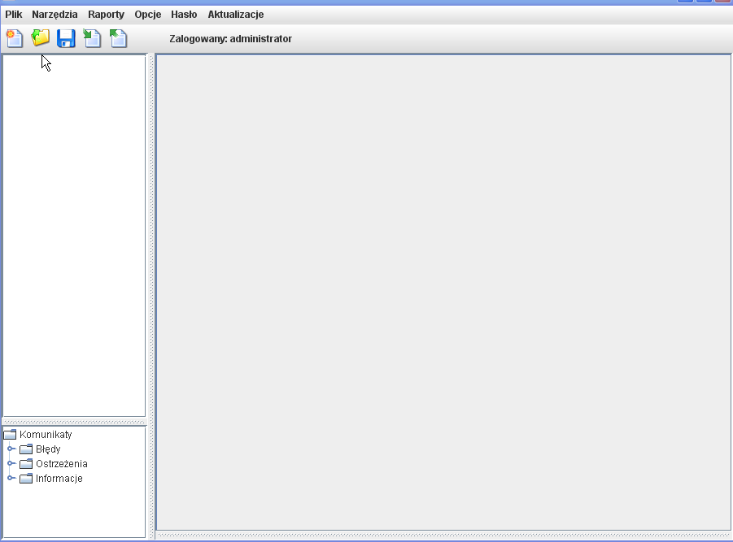This screenshot has height=542, width=733.
Task: Select the Komunikaty root node
Action: pos(46,435)
